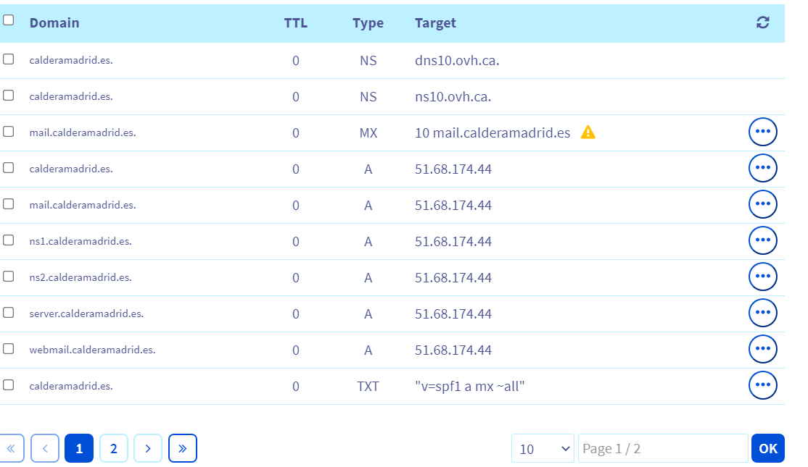Viewport: 808px width, 467px height.
Task: Open actions menu for webmail.calderamadrid.es record
Action: pyautogui.click(x=762, y=349)
